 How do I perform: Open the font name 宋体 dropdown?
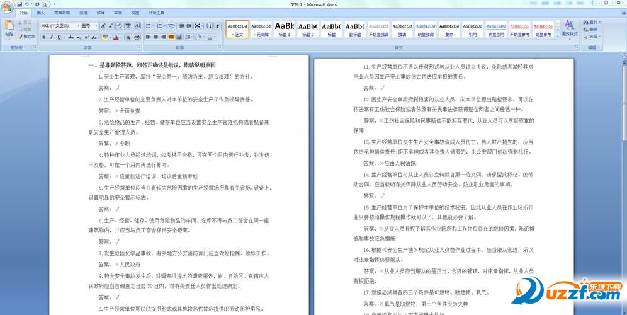pos(78,26)
